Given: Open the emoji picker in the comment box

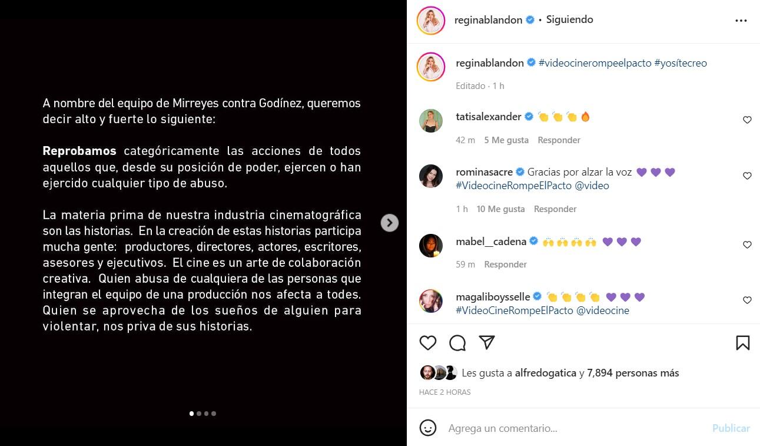Looking at the screenshot, I should click(x=428, y=428).
